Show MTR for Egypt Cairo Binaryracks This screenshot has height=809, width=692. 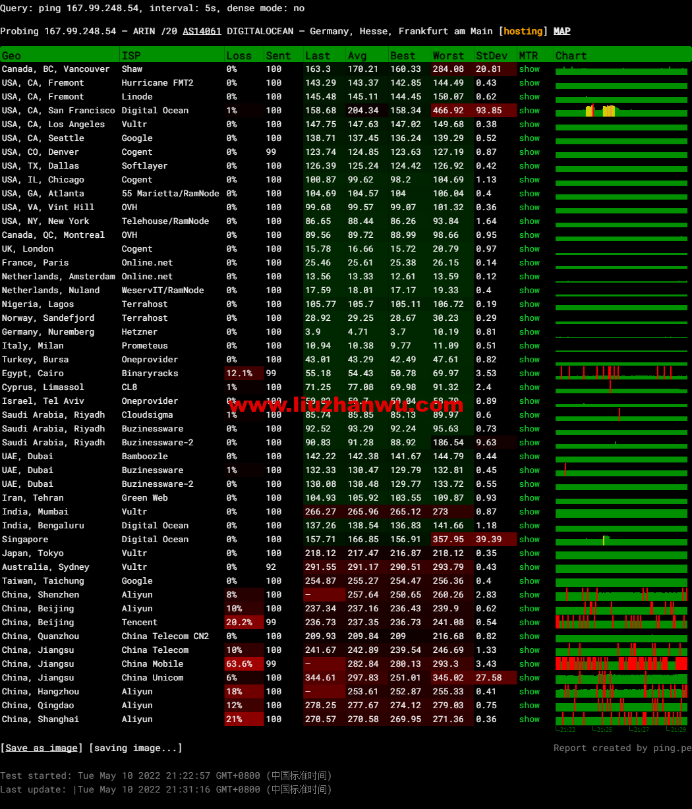[529, 374]
